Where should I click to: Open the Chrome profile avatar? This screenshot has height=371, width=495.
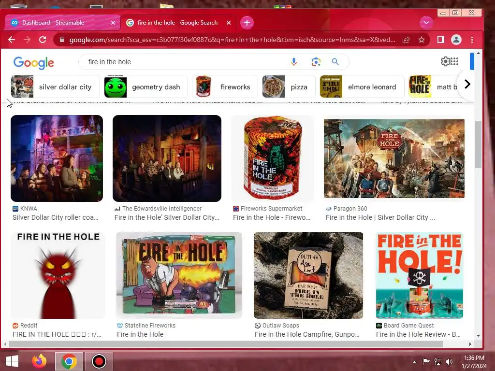click(456, 40)
